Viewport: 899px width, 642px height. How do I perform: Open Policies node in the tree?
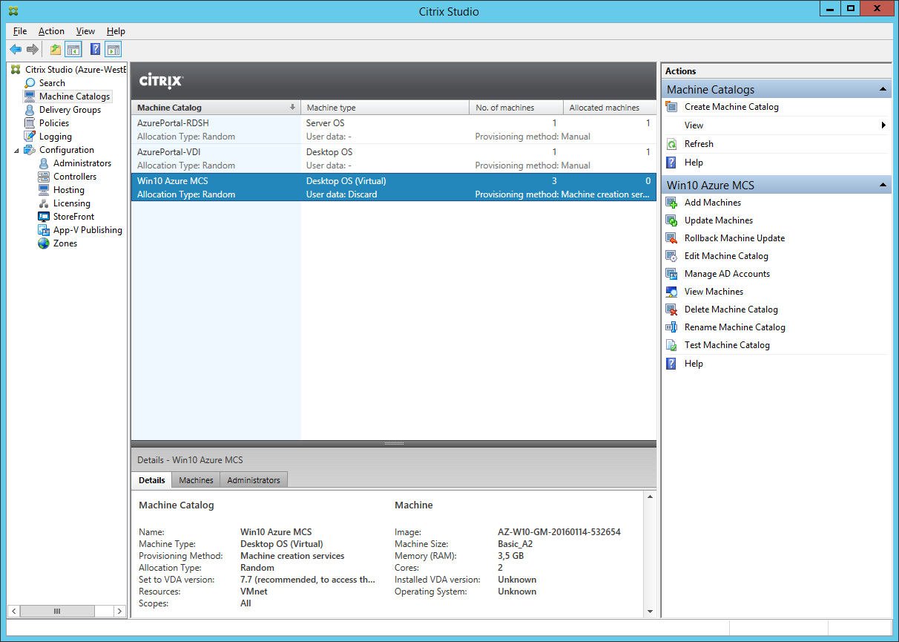[54, 123]
